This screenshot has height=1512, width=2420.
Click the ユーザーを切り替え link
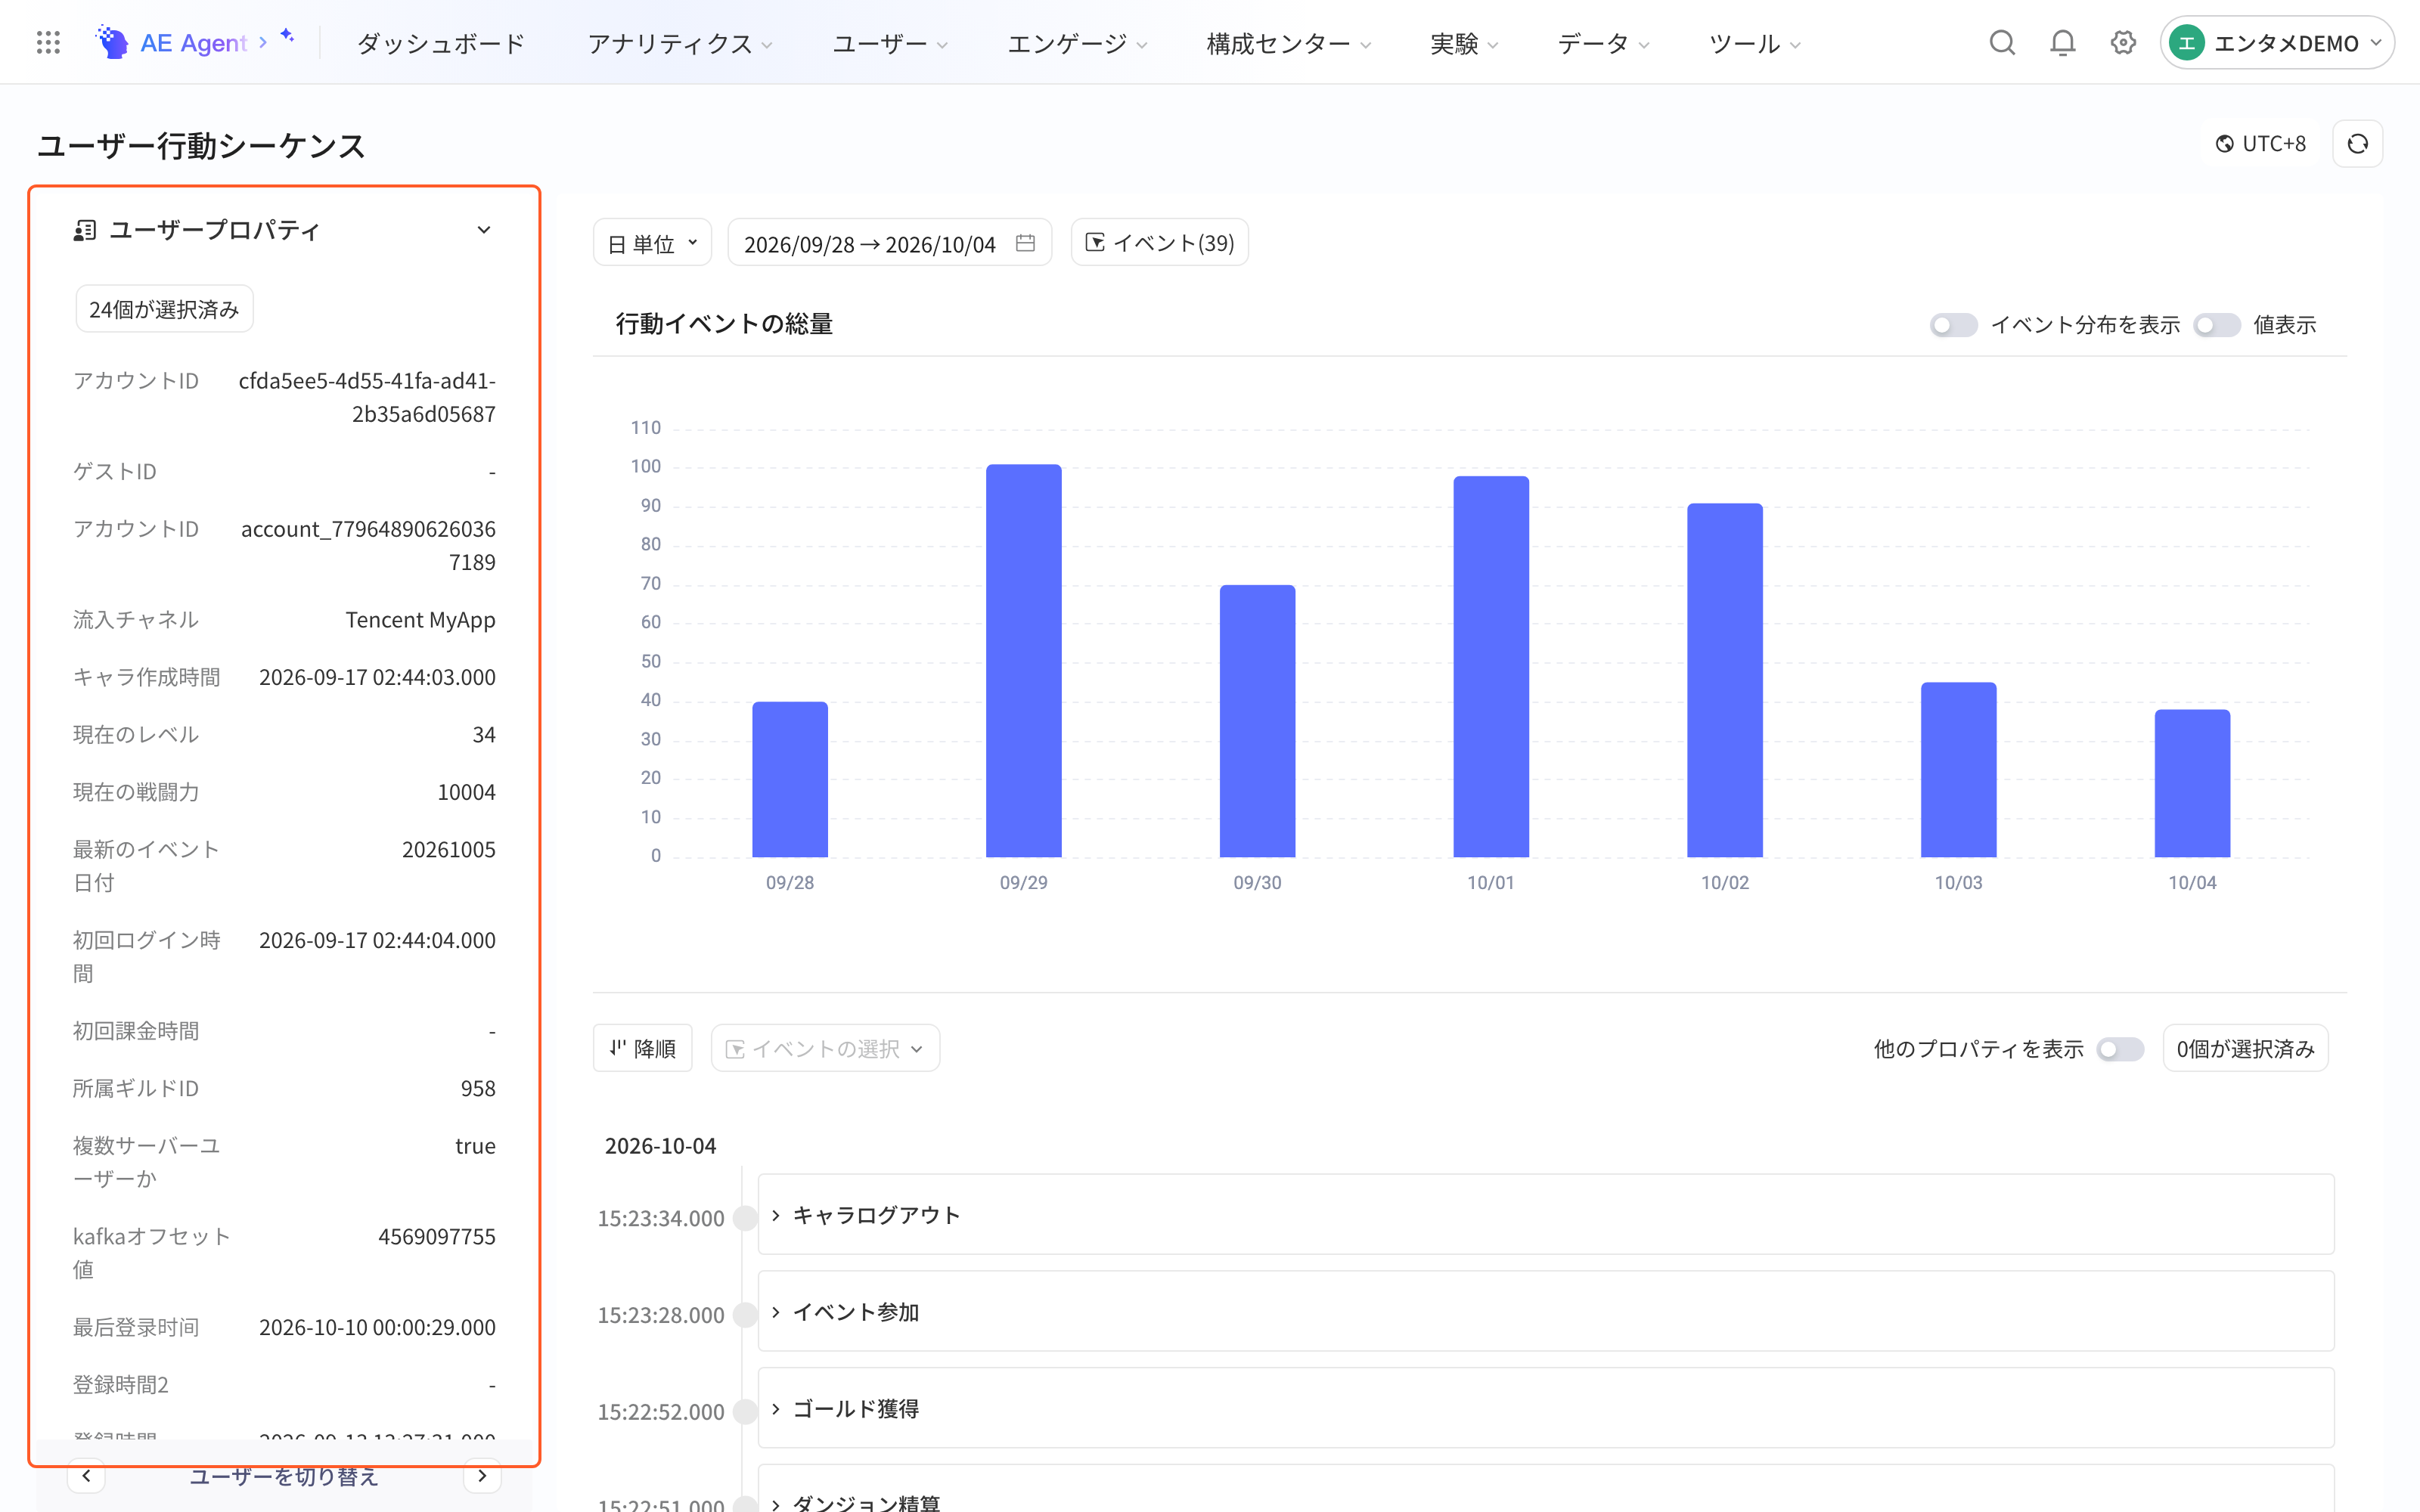coord(284,1476)
